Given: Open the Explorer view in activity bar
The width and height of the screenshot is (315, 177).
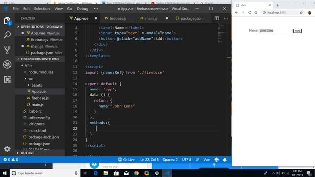Looking at the screenshot, I should [7, 21].
